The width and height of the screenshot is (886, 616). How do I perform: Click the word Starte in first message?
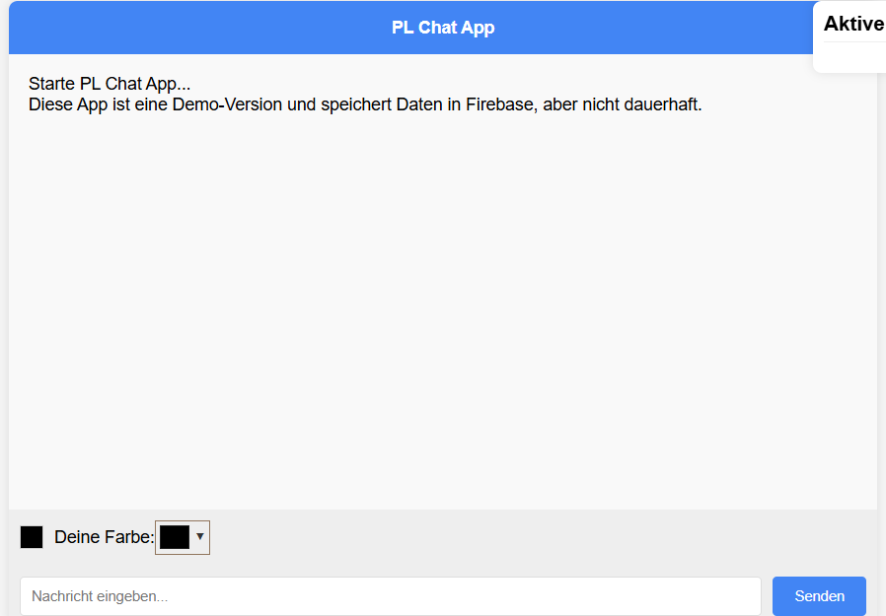[52, 85]
